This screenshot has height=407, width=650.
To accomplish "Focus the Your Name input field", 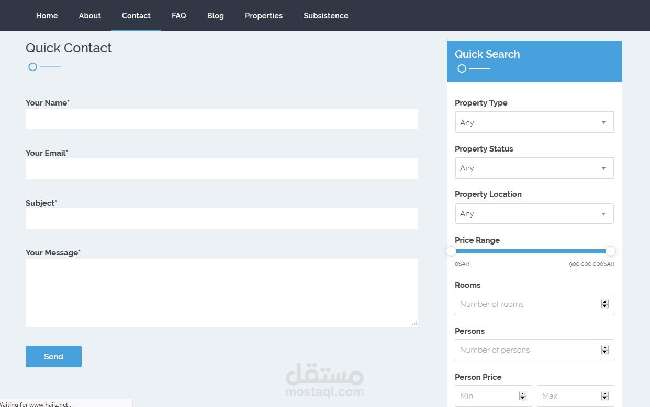I will tap(222, 119).
